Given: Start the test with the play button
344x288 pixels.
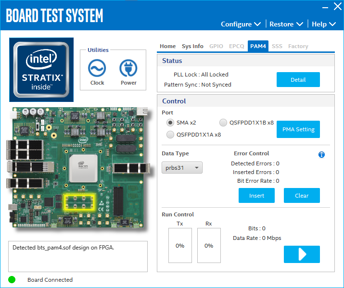Looking at the screenshot, I should tap(302, 254).
